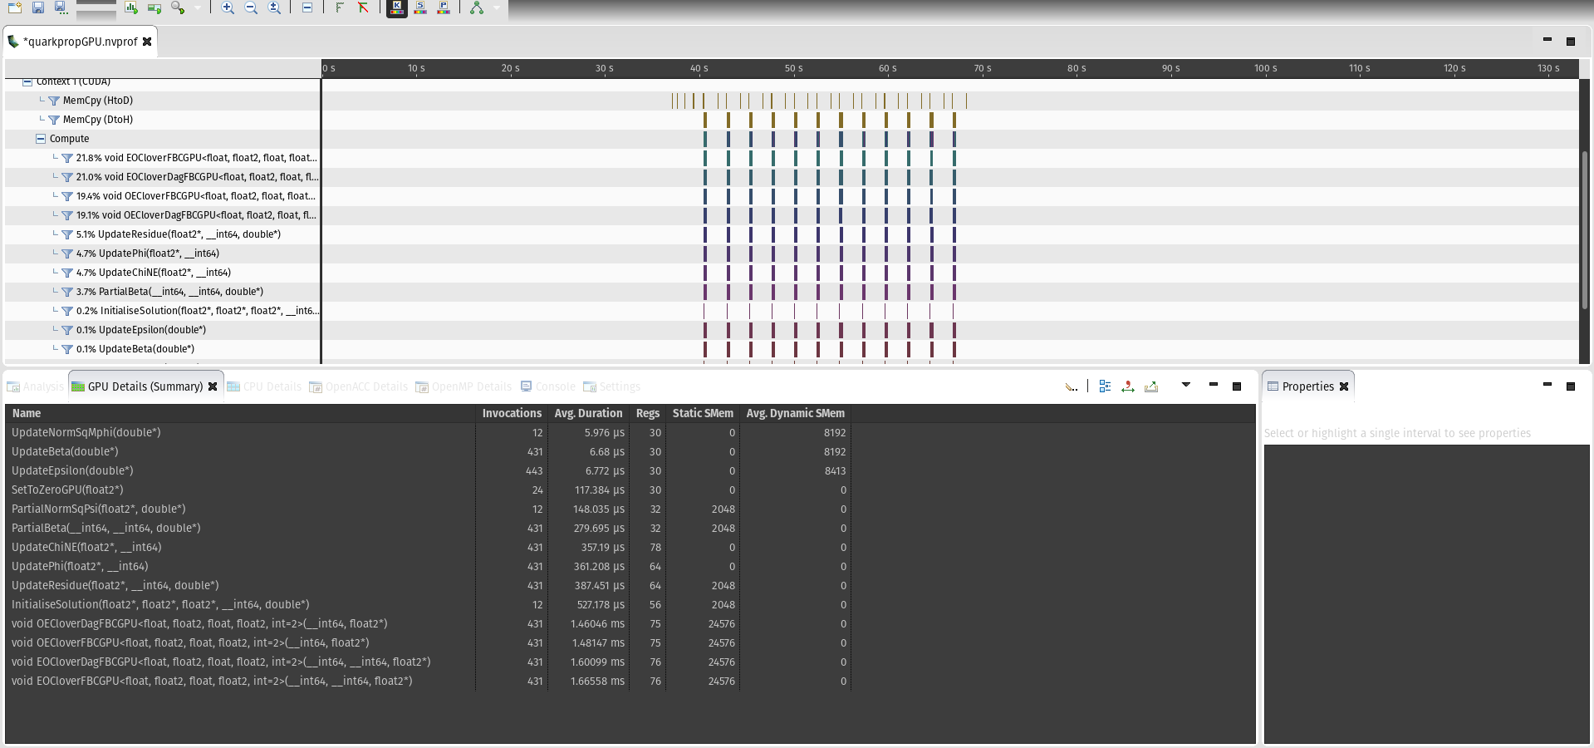Click the 100 s mark on timeline ruler
This screenshot has height=748, width=1594.
1265,68
